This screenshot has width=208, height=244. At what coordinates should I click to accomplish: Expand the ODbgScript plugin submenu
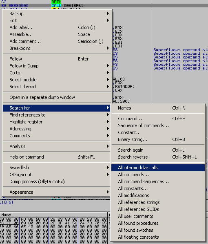pos(57,175)
